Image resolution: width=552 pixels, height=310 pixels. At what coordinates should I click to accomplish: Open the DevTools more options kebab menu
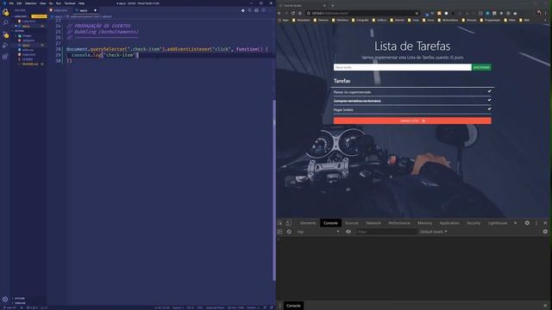point(536,223)
